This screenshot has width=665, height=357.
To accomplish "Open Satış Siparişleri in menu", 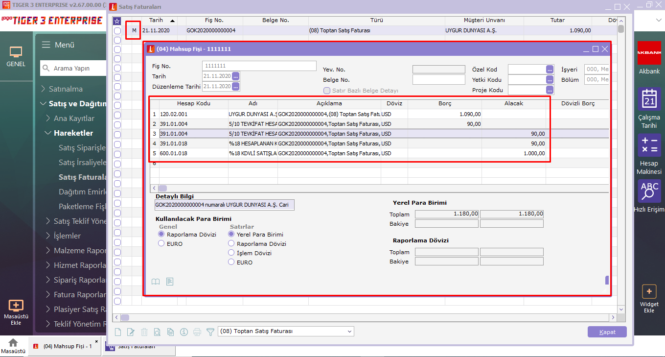I will tap(82, 148).
